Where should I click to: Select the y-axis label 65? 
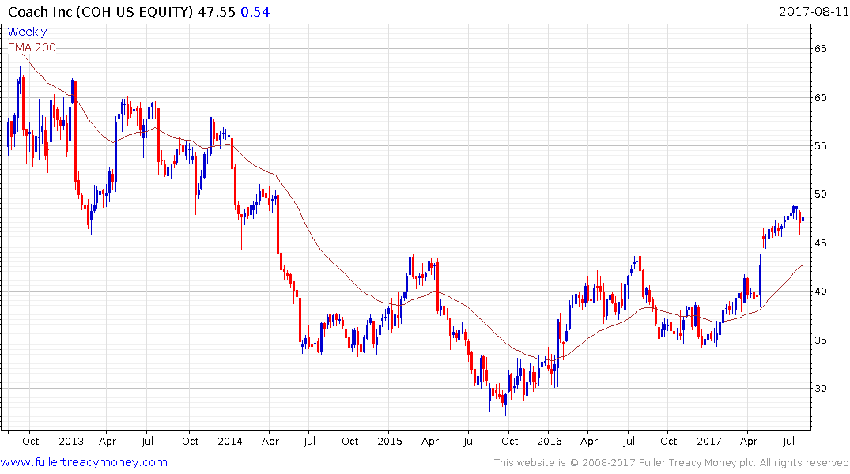pyautogui.click(x=820, y=49)
